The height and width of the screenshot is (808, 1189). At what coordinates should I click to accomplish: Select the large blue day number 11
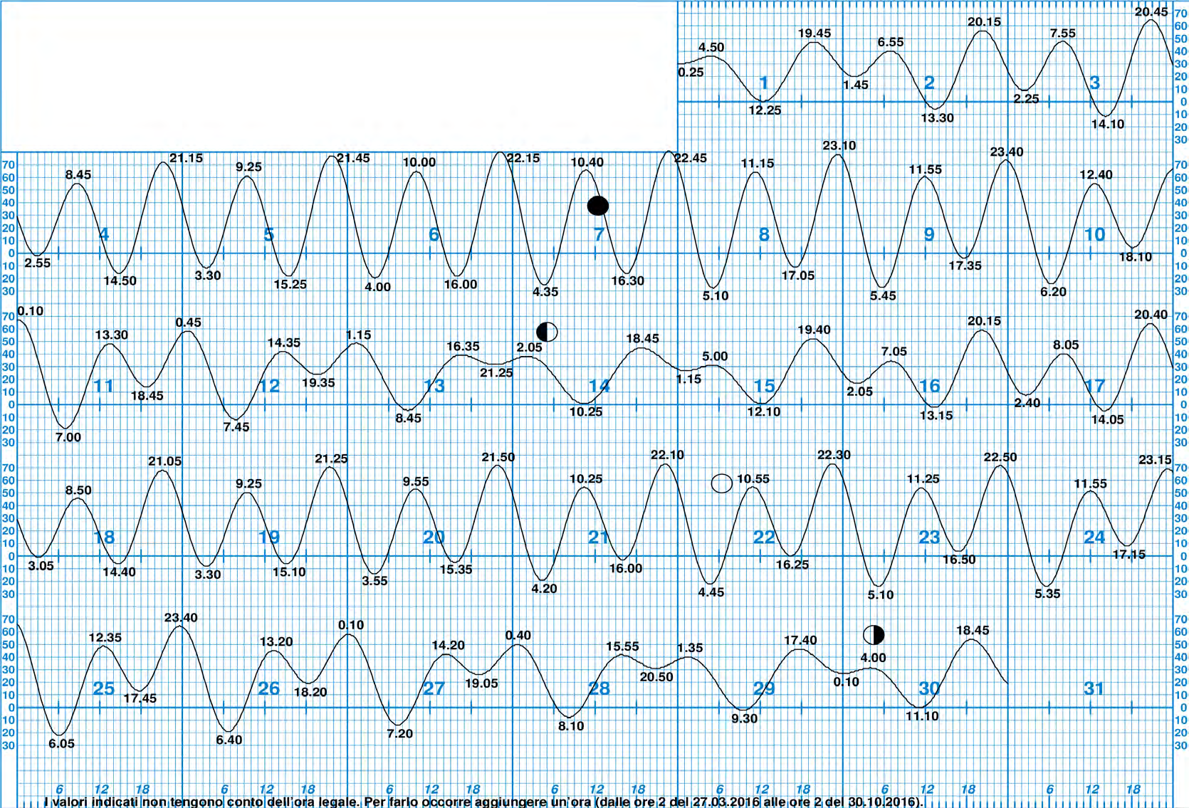coord(104,386)
